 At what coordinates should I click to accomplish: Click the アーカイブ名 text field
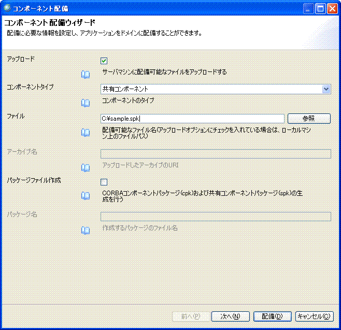(215, 154)
